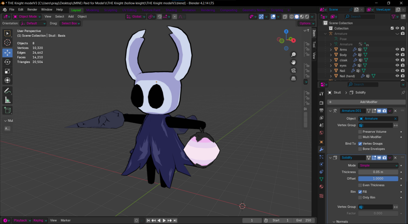Toggle snapping magnet icon
Viewport: 408px width, 224px height.
[160, 17]
